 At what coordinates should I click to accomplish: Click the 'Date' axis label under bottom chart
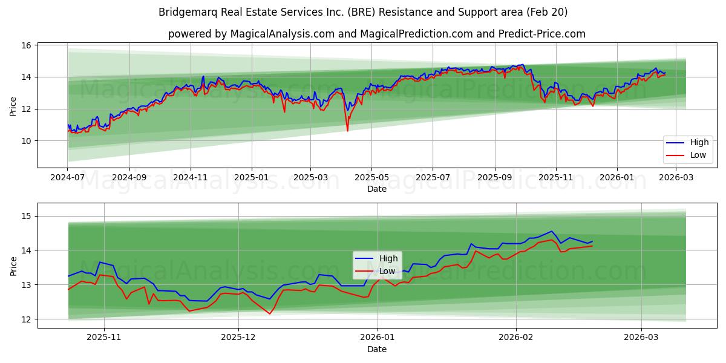pos(377,349)
